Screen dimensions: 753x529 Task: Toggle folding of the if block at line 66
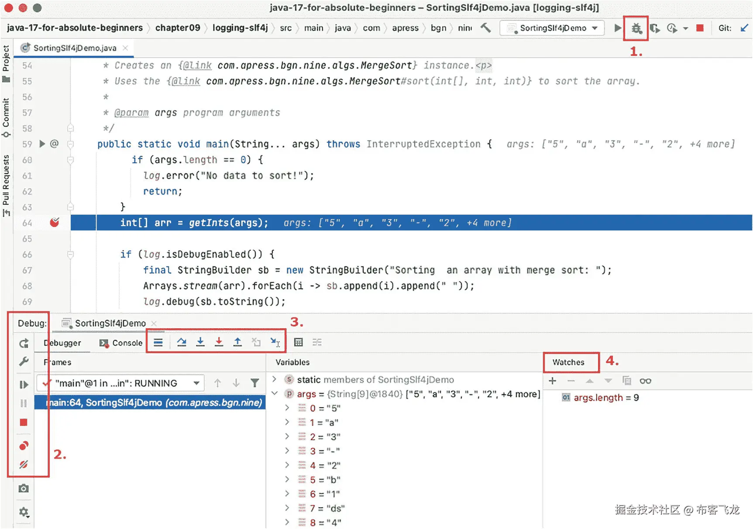(x=70, y=254)
